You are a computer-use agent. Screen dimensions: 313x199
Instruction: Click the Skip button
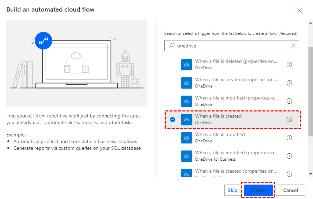pos(233,190)
